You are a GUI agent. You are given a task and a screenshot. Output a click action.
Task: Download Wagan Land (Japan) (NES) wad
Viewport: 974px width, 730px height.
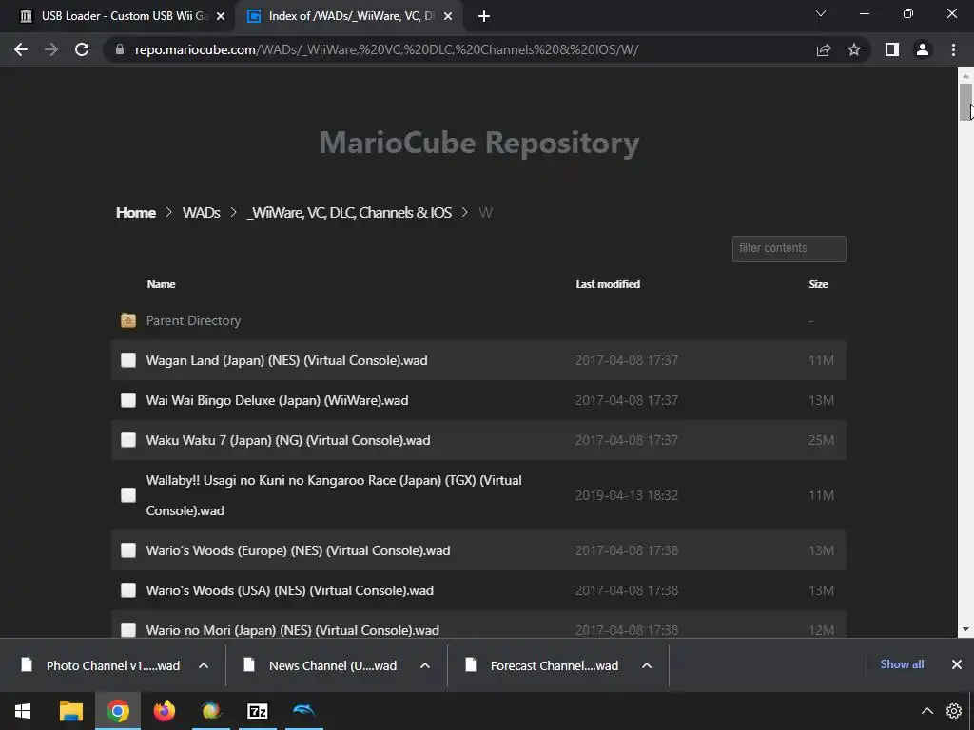pos(286,360)
